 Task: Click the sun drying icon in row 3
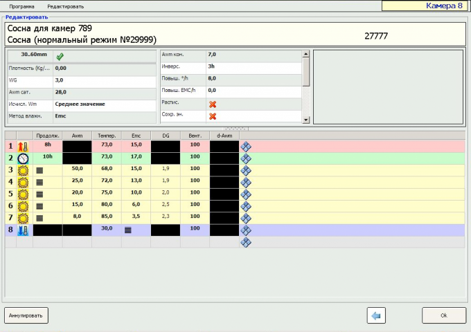pos(23,170)
